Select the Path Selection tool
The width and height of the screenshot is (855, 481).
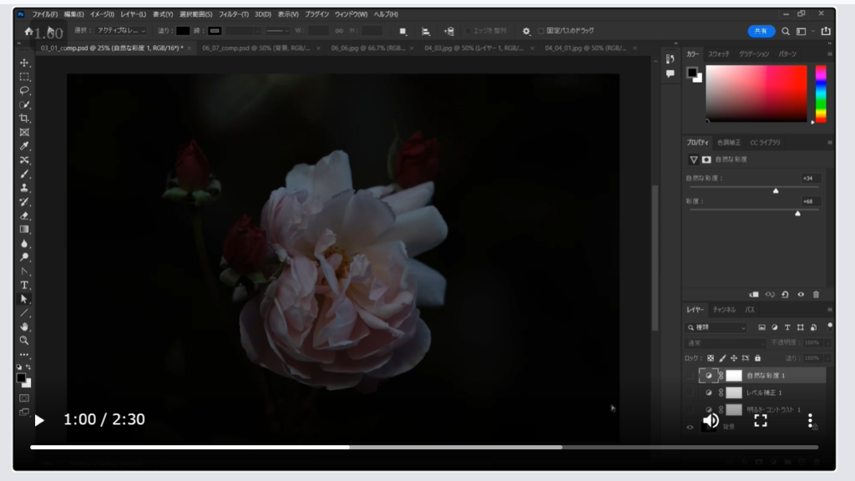[x=24, y=299]
